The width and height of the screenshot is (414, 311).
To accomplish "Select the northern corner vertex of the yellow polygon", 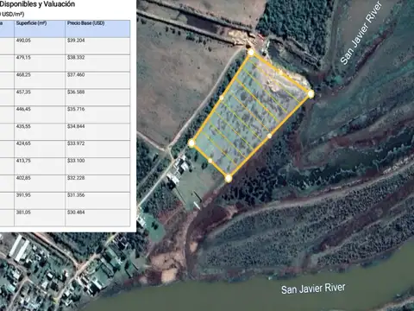I will pos(251,53).
